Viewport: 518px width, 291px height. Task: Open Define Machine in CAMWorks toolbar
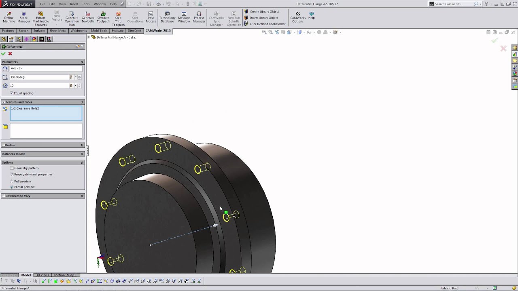point(9,17)
